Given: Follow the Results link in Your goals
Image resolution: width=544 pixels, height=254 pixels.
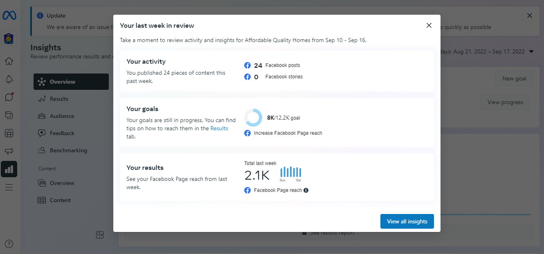Looking at the screenshot, I should (219, 128).
